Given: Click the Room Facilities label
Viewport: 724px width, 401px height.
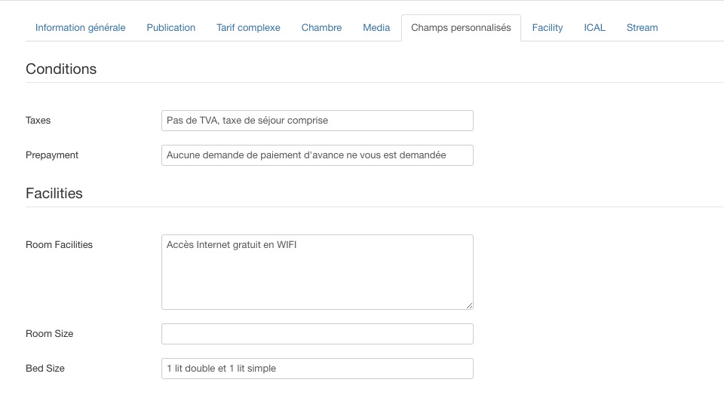Looking at the screenshot, I should point(59,245).
